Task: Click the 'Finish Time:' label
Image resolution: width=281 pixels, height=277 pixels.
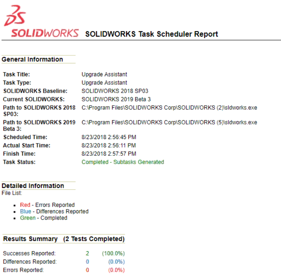Action: tap(19, 154)
